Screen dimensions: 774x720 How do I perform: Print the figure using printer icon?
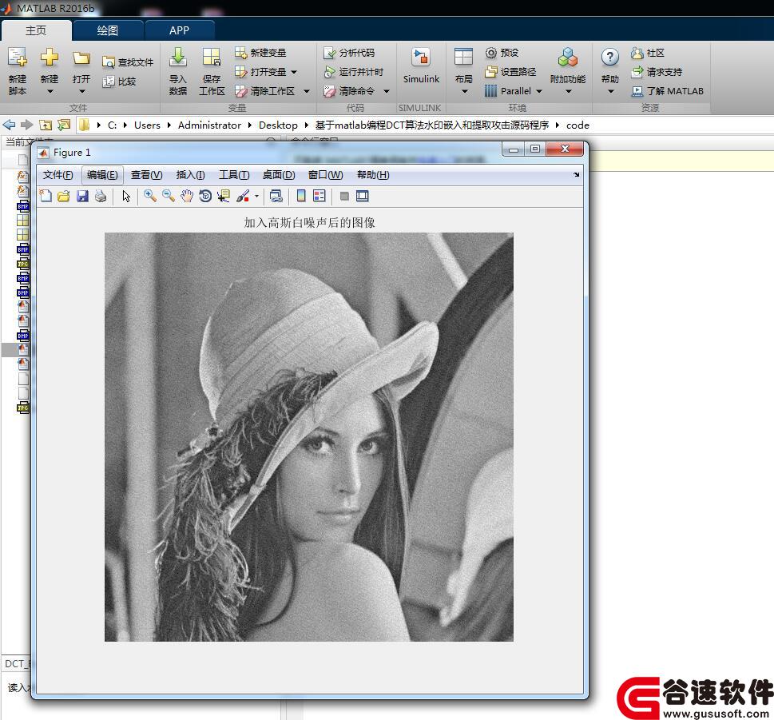coord(101,196)
